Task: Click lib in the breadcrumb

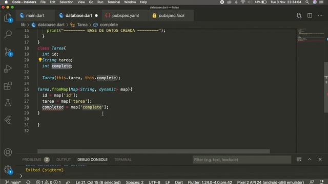Action: 23,25
